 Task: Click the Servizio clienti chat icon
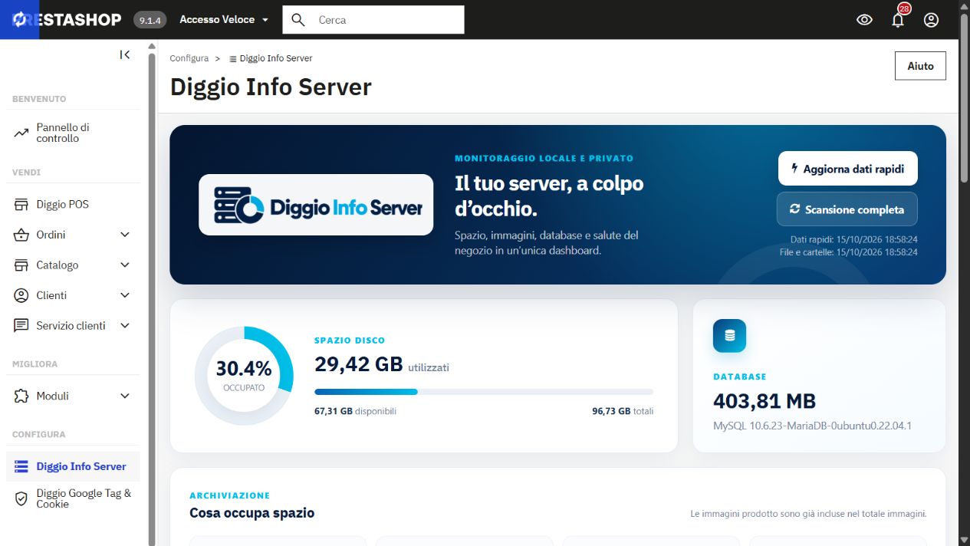[x=21, y=326]
